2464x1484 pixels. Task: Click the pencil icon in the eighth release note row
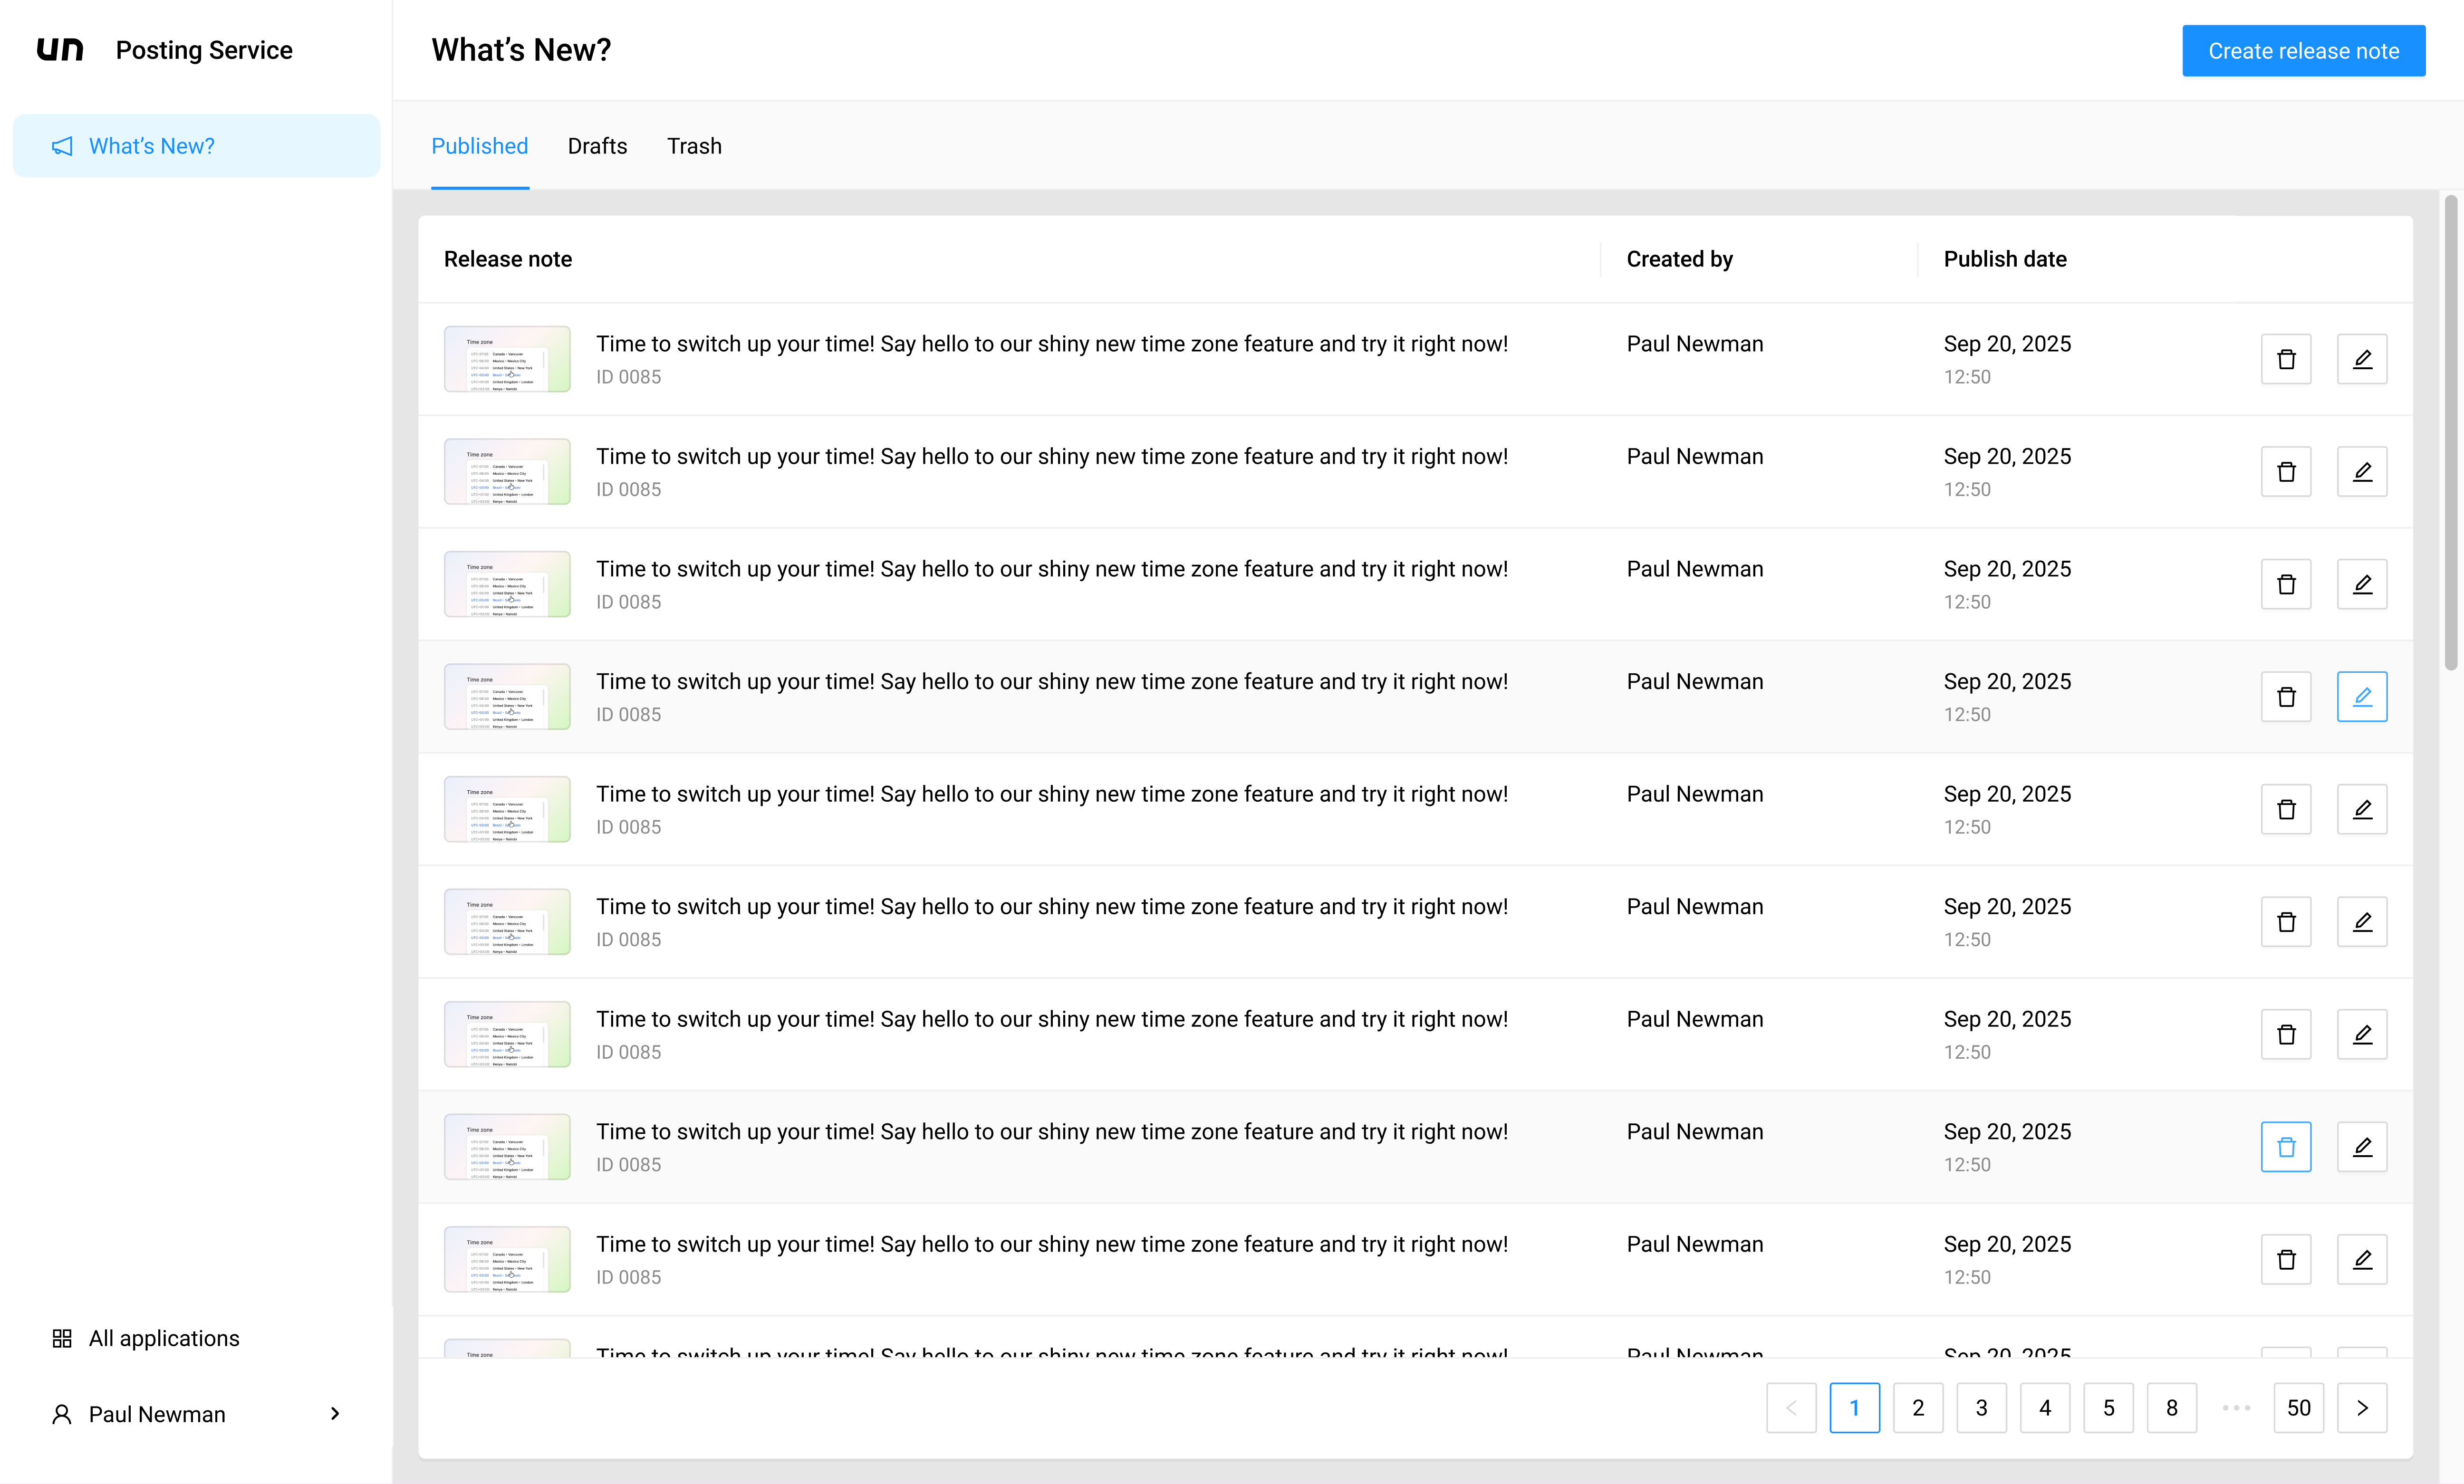(2362, 1146)
